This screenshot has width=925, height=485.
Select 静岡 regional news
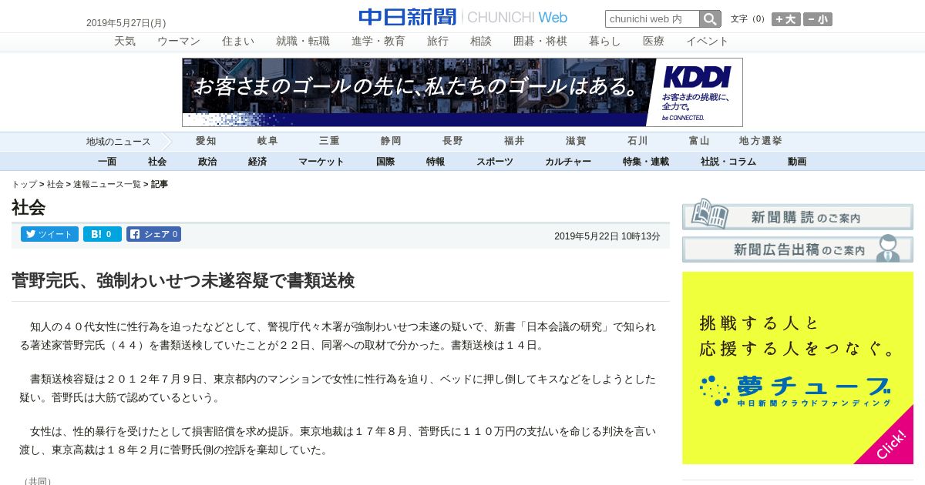(391, 141)
